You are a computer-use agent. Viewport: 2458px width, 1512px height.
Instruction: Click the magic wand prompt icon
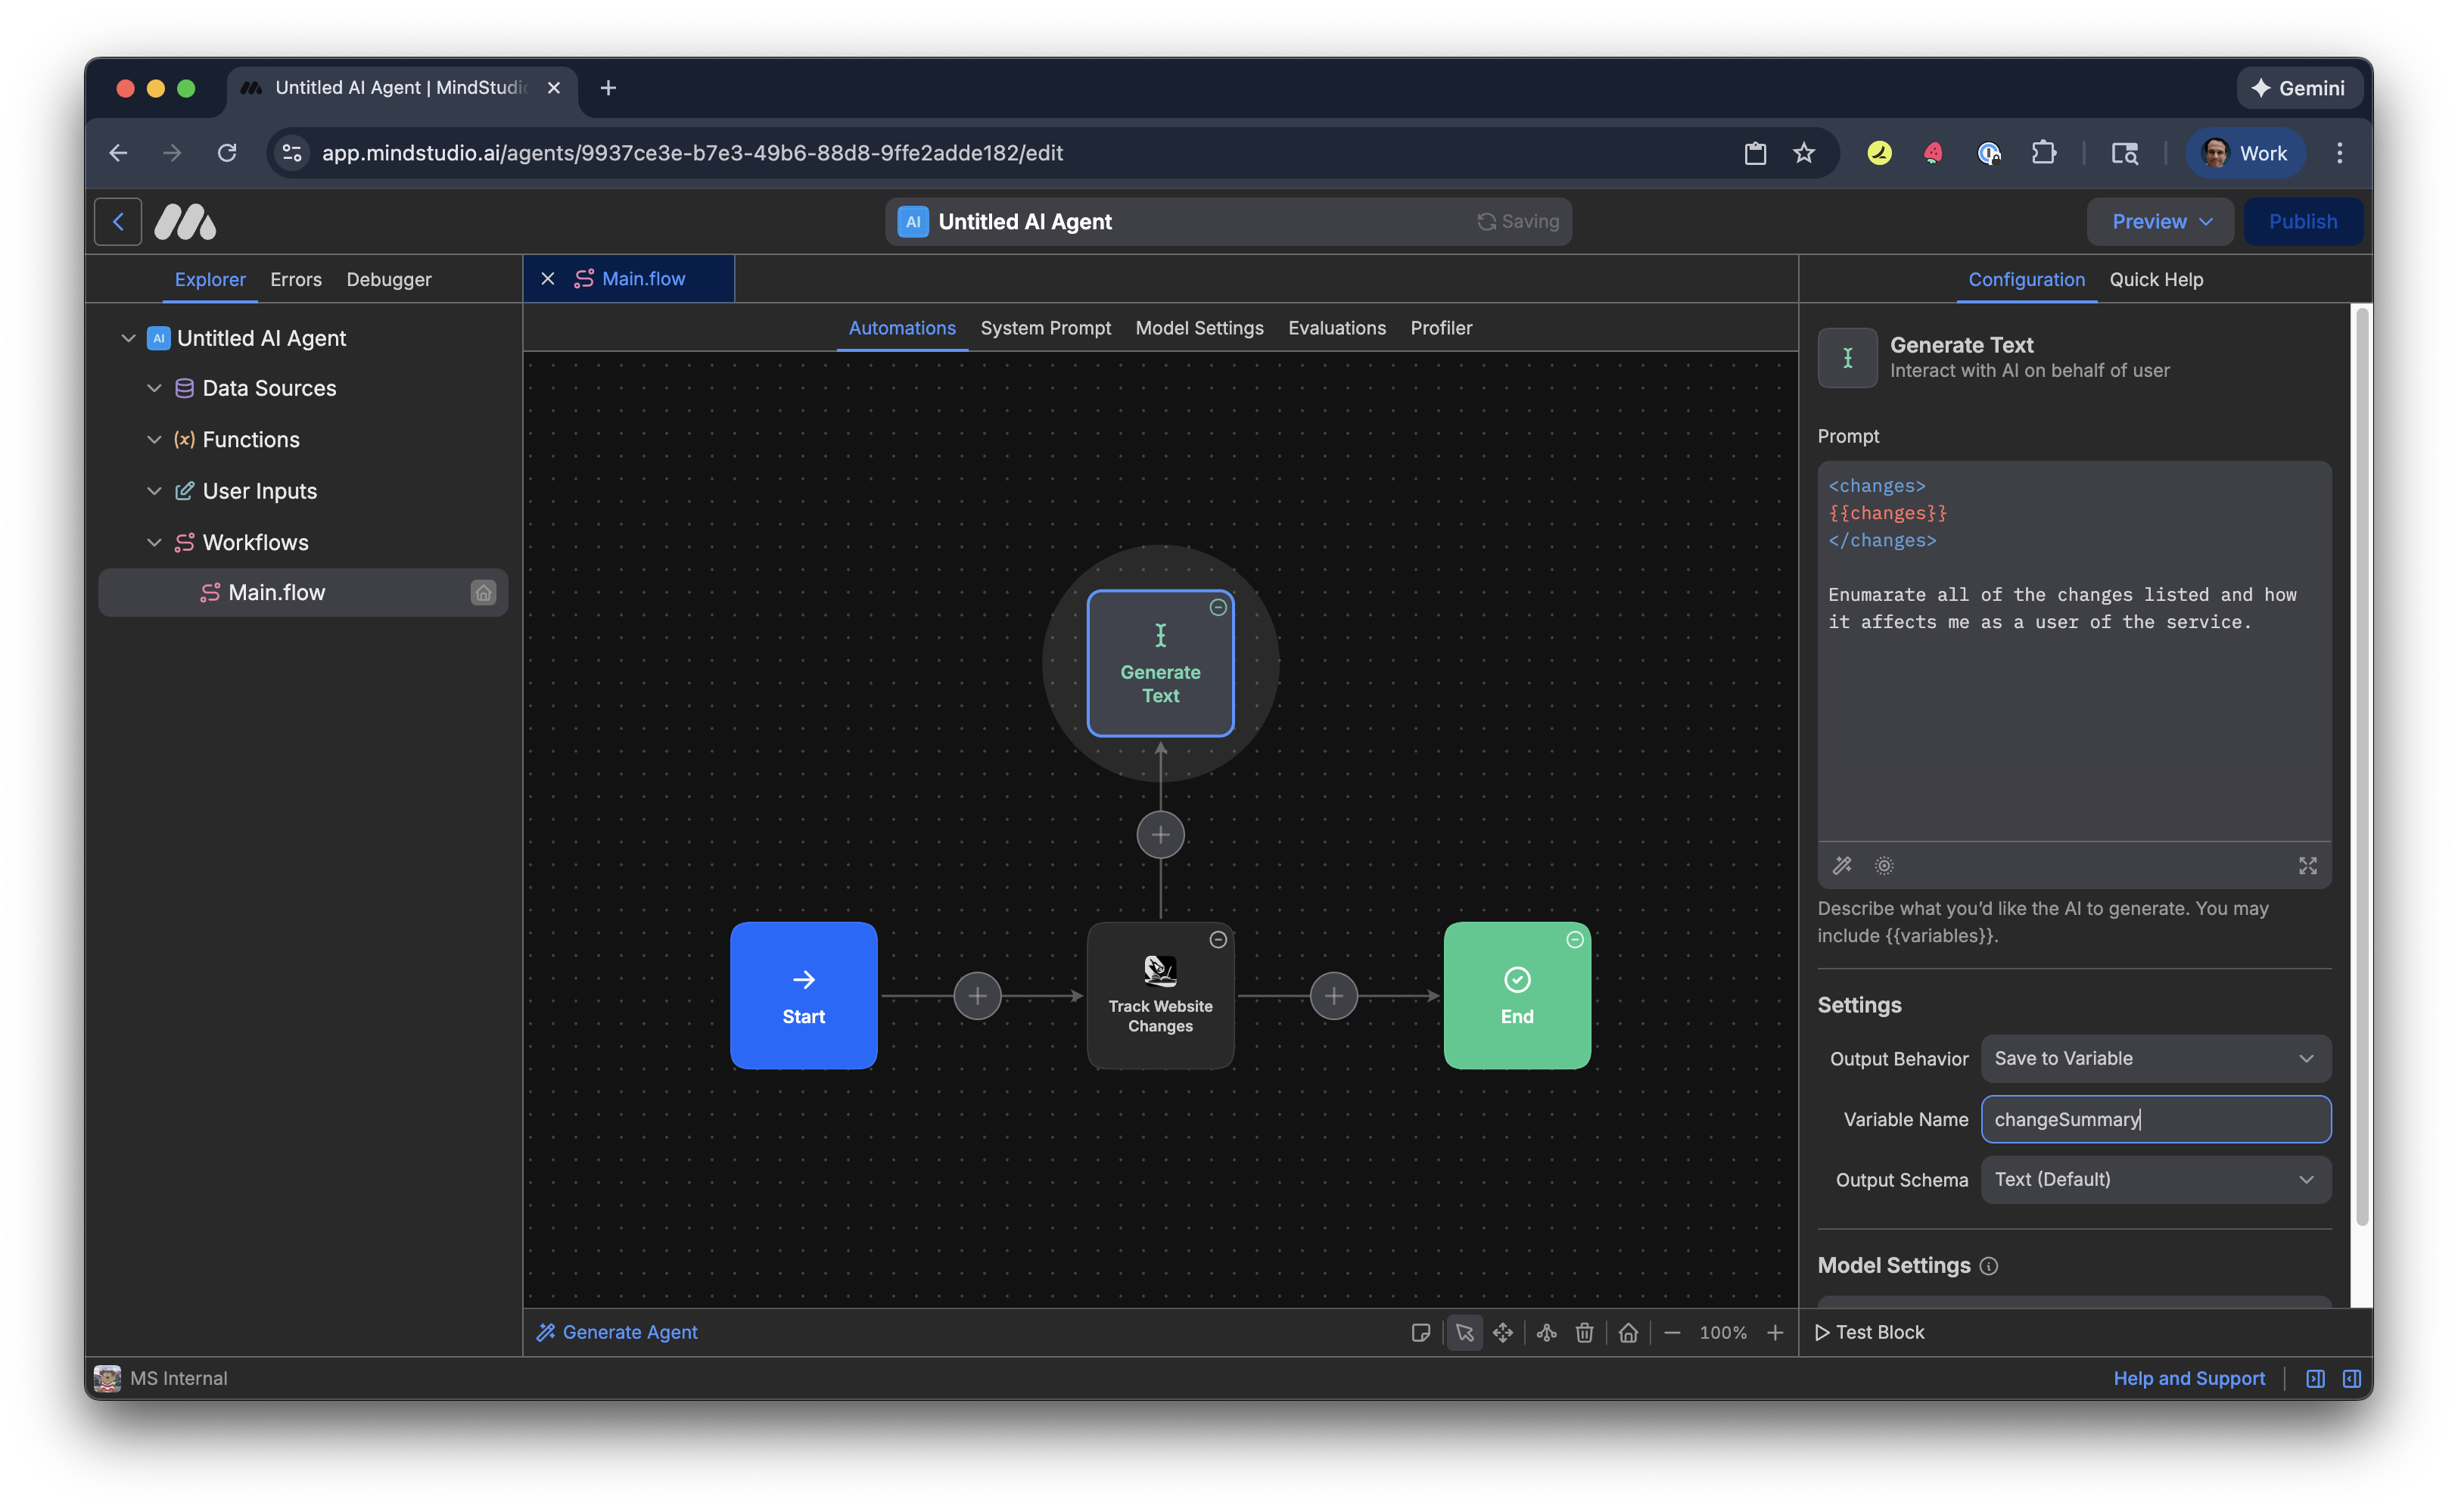pyautogui.click(x=1842, y=866)
